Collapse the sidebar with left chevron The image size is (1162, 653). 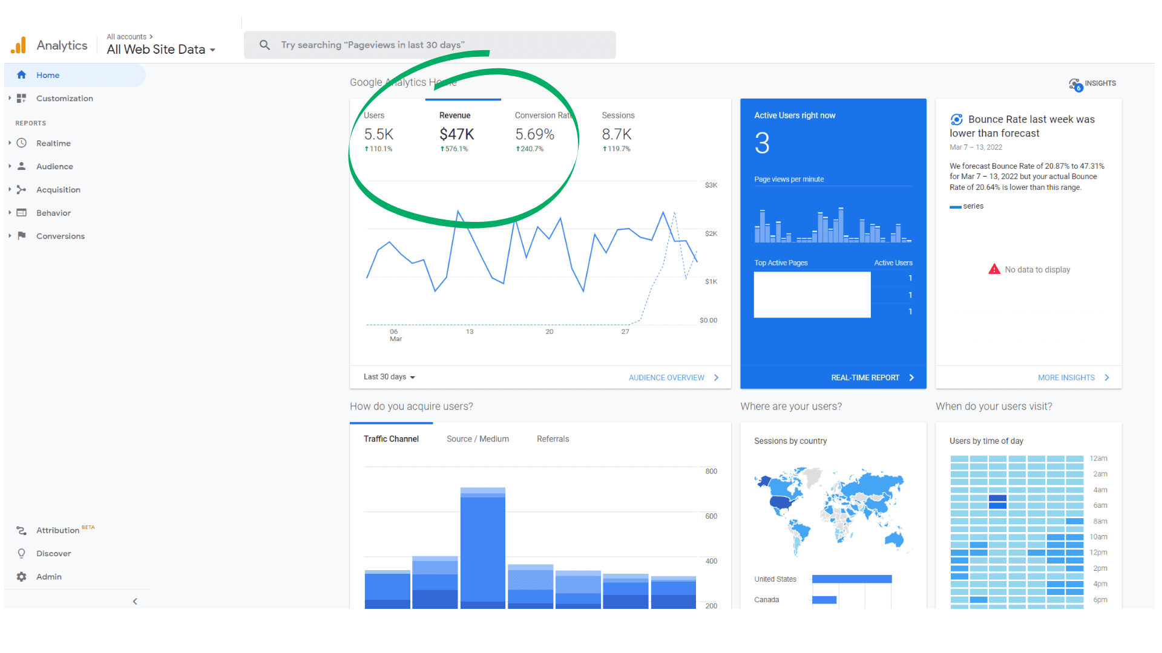tap(135, 601)
